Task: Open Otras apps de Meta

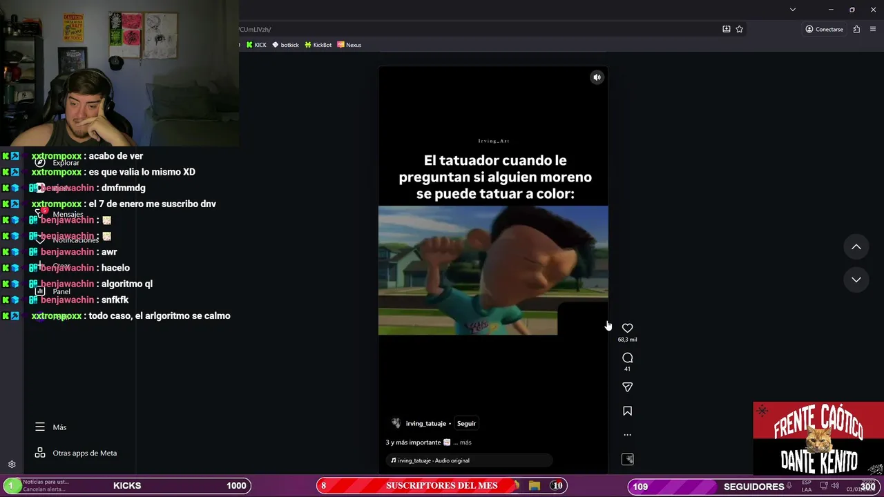Action: (77, 453)
